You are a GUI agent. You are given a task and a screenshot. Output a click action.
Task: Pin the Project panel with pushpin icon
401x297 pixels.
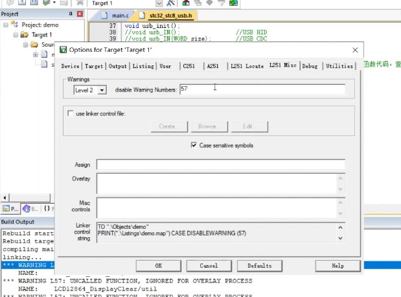tap(70, 14)
